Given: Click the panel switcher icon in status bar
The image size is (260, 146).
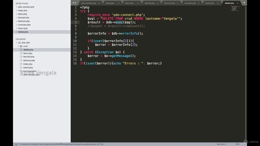Looking at the screenshot, I should (16, 144).
